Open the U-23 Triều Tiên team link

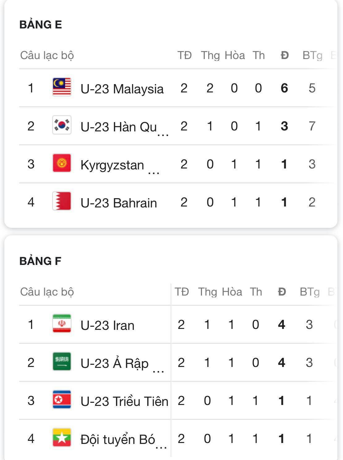124,402
